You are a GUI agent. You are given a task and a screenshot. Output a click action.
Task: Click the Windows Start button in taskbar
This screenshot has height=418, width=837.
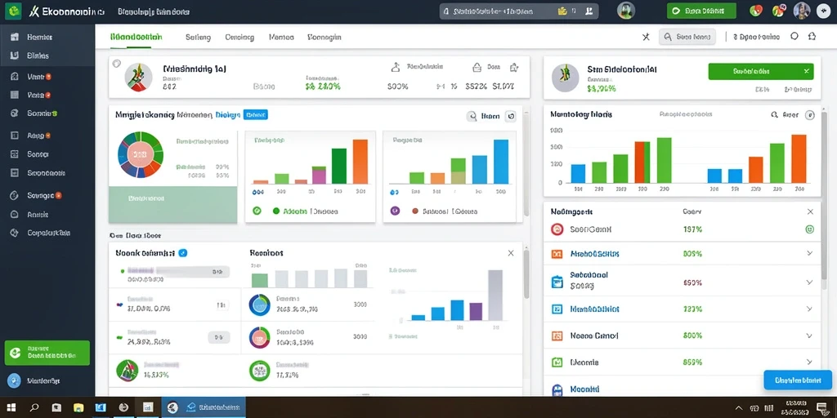[11, 408]
